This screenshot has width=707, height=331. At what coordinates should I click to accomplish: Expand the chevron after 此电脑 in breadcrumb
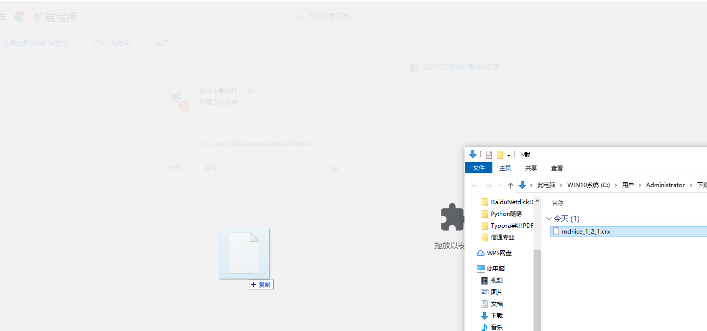561,185
